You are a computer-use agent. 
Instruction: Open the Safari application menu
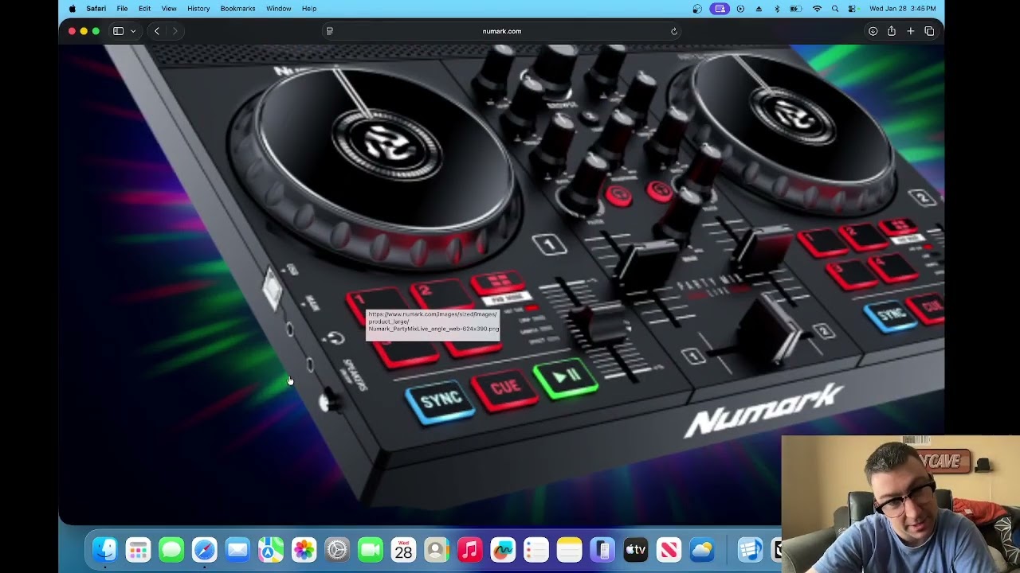point(96,9)
